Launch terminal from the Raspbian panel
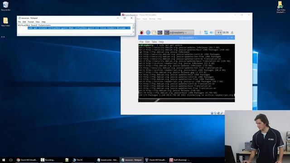 point(160,33)
